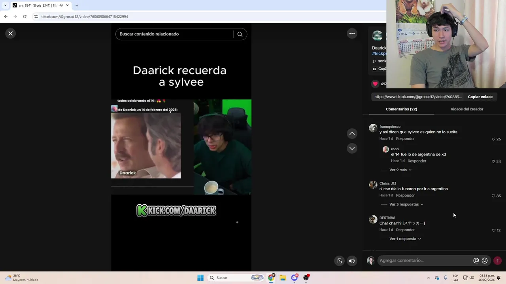This screenshot has width=506, height=284.
Task: Toggle the microphone icon in system tray
Action: click(445, 278)
